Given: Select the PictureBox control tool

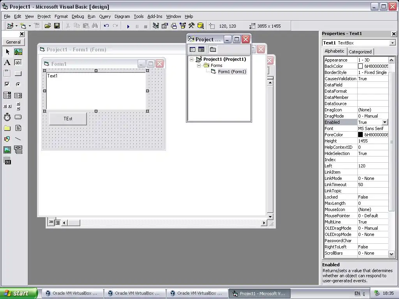Looking at the screenshot, I should point(18,52).
